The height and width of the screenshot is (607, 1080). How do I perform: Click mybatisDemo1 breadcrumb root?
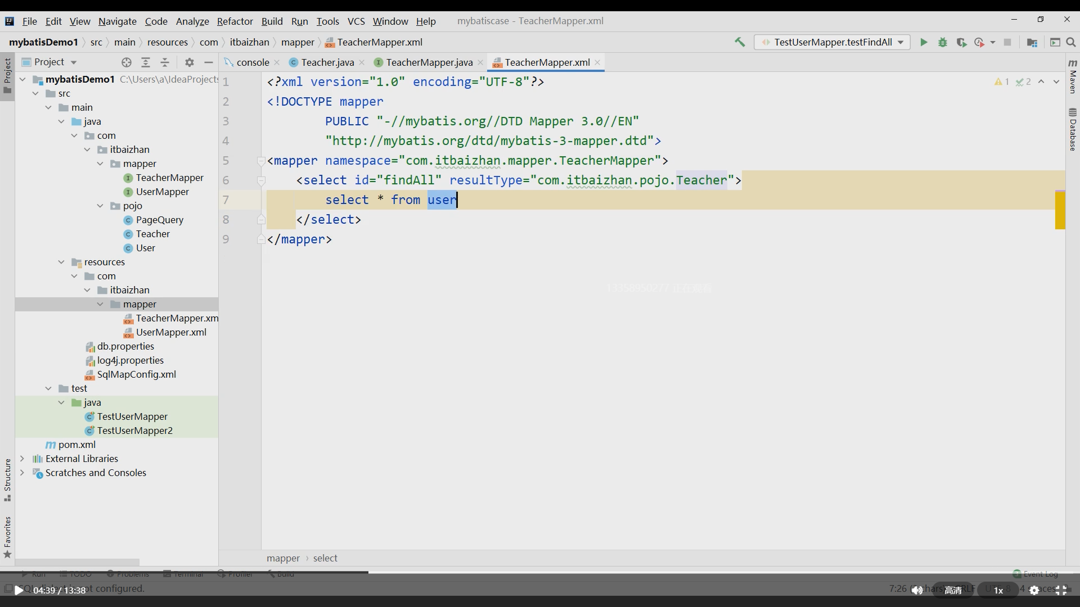click(43, 42)
